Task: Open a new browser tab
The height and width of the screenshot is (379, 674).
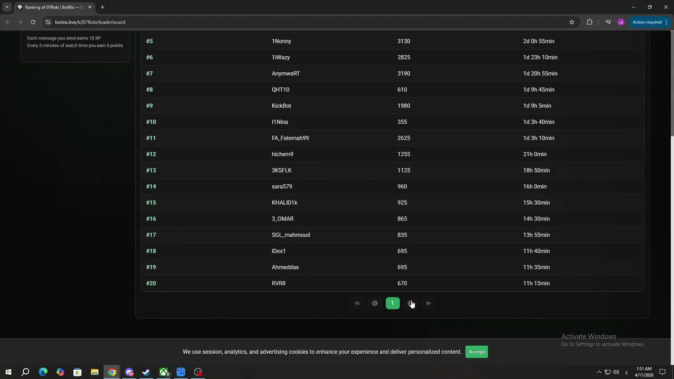Action: click(102, 7)
